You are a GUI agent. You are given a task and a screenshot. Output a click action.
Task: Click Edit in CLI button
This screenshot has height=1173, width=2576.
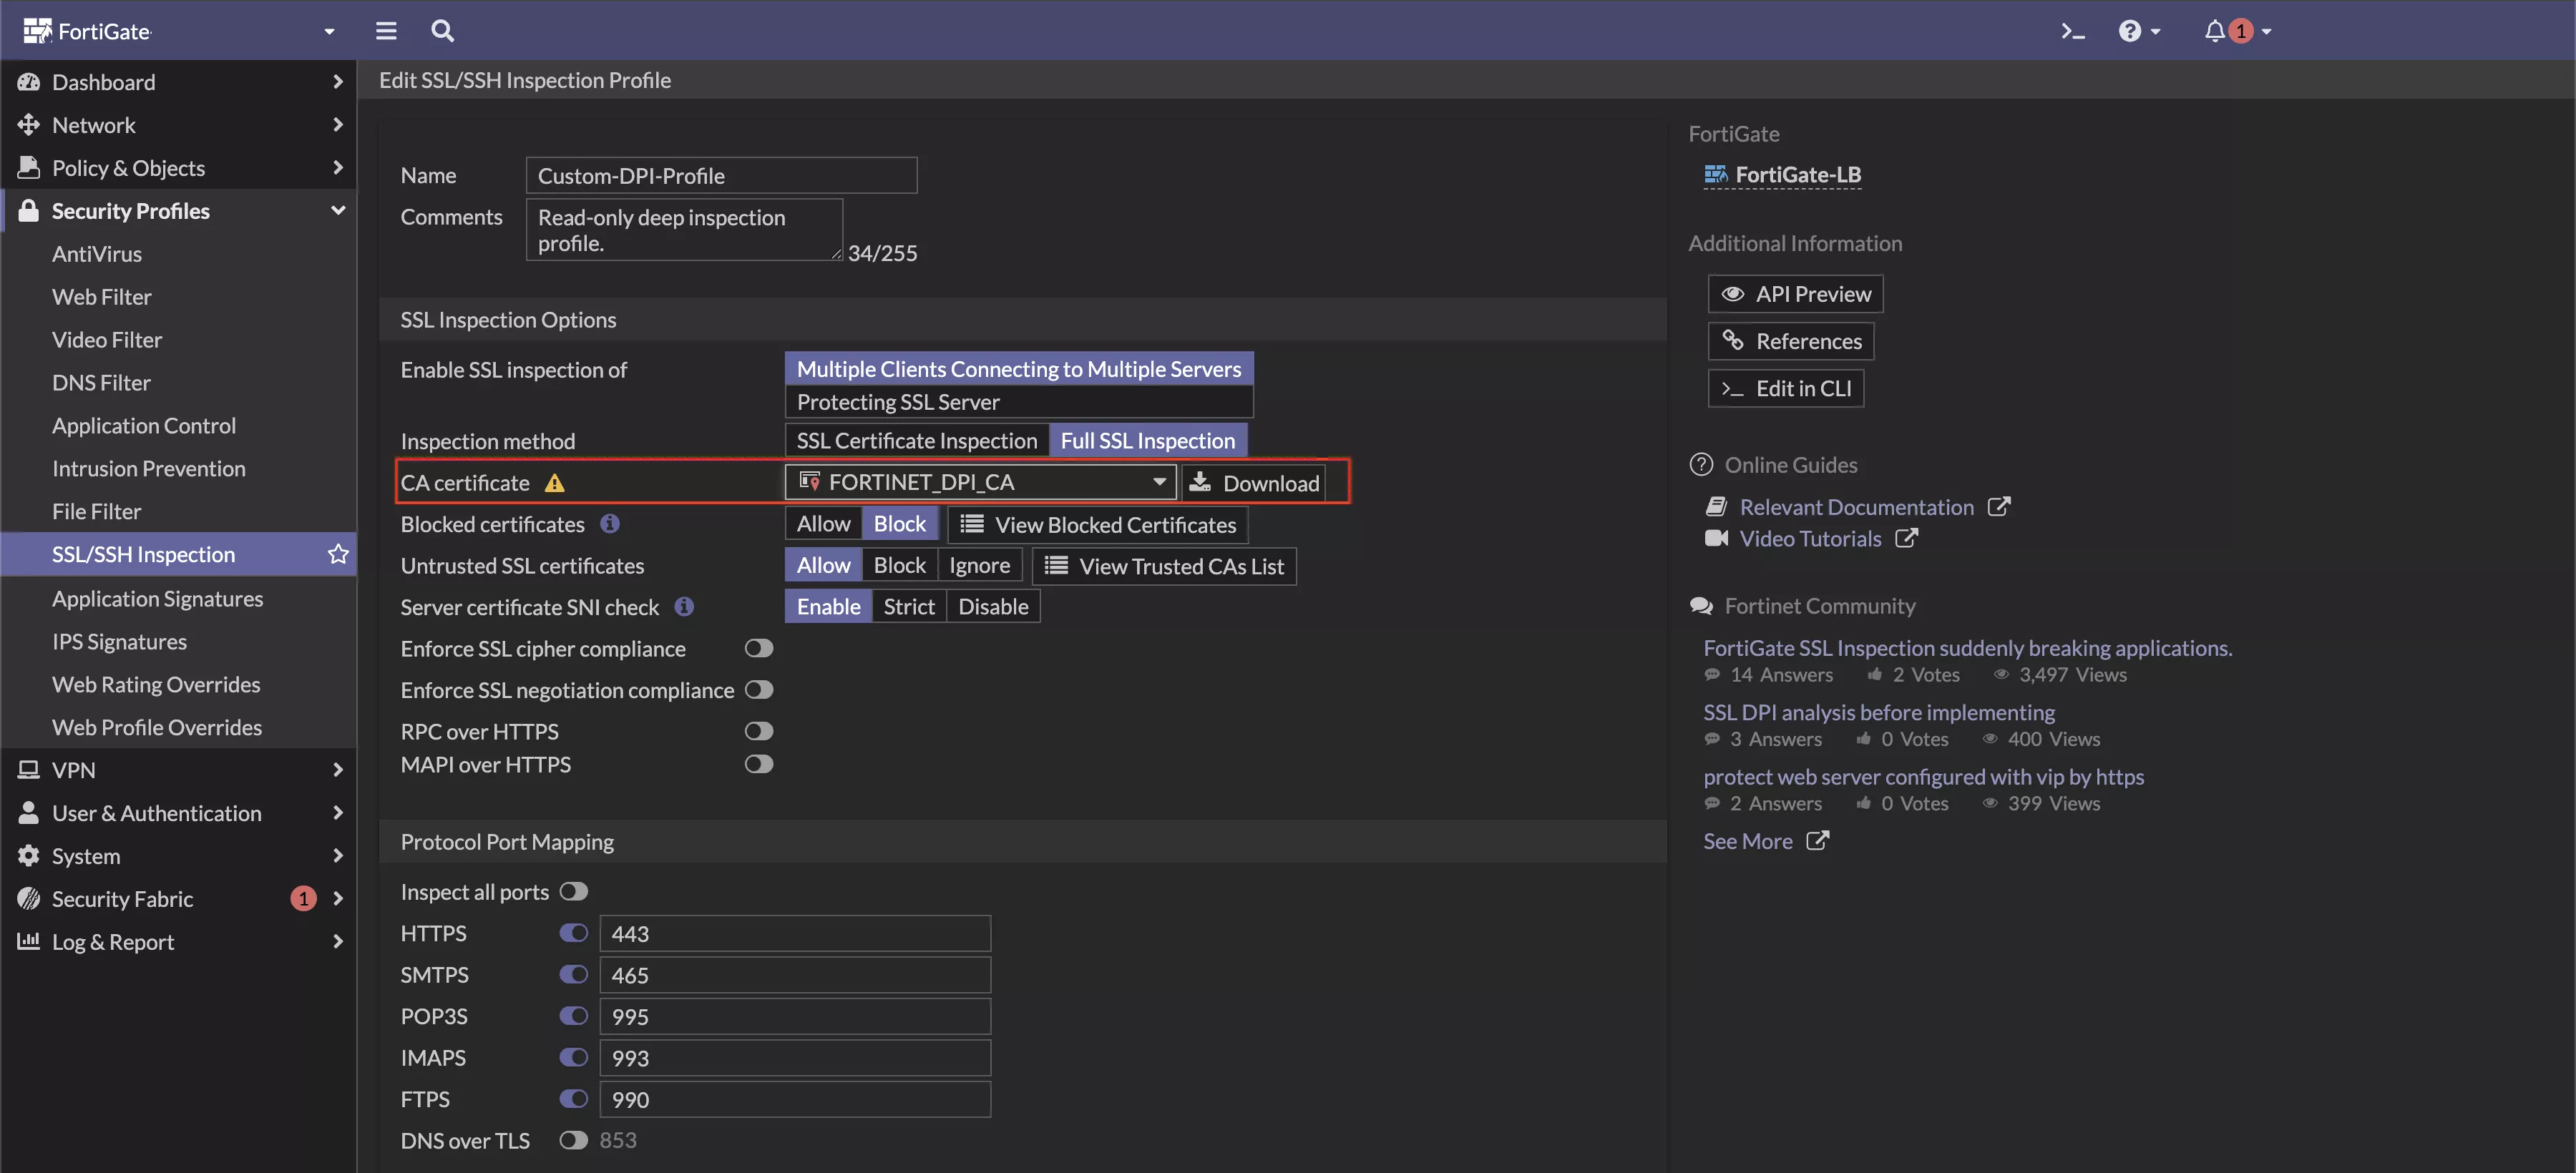(x=1786, y=388)
